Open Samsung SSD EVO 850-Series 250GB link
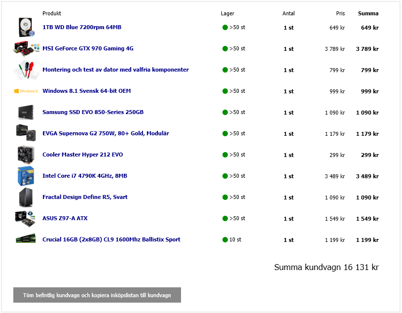The height and width of the screenshot is (313, 402). (x=93, y=112)
